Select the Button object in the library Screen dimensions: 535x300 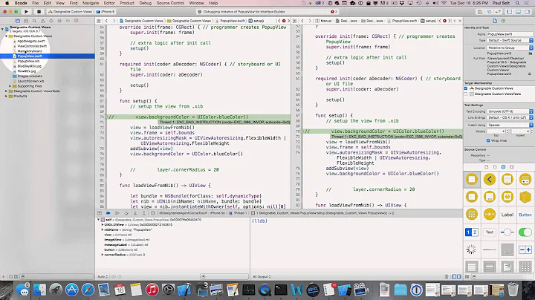[525, 215]
